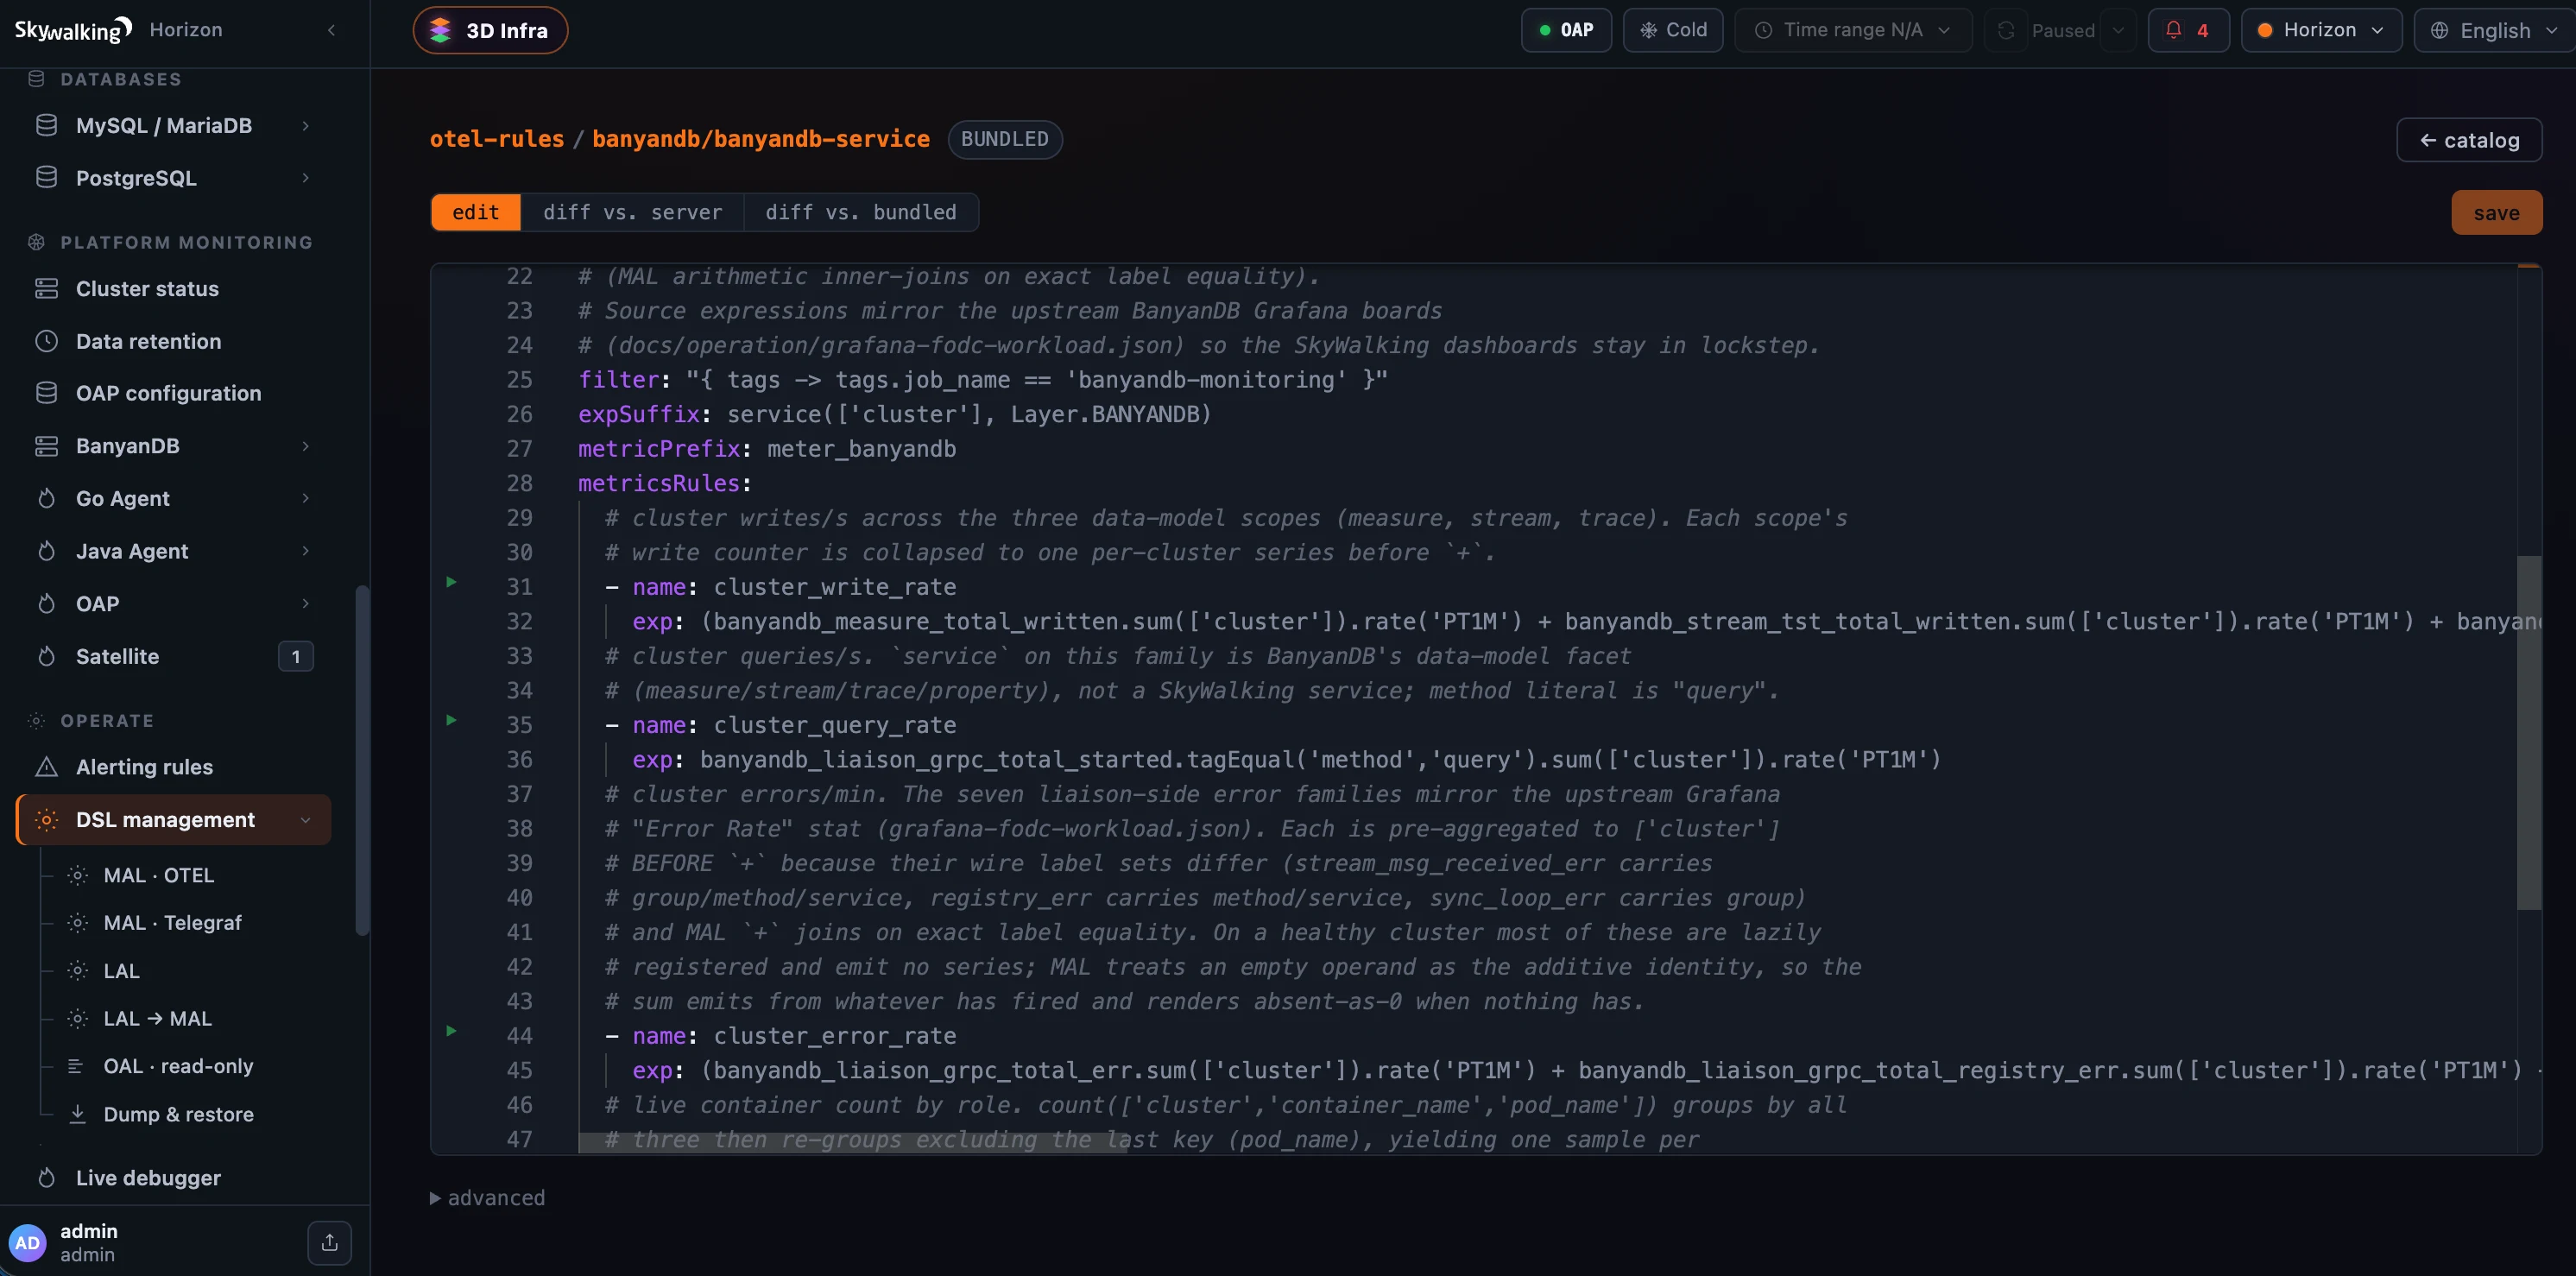Click the OAP status indicator
The width and height of the screenshot is (2576, 1276).
[1566, 30]
